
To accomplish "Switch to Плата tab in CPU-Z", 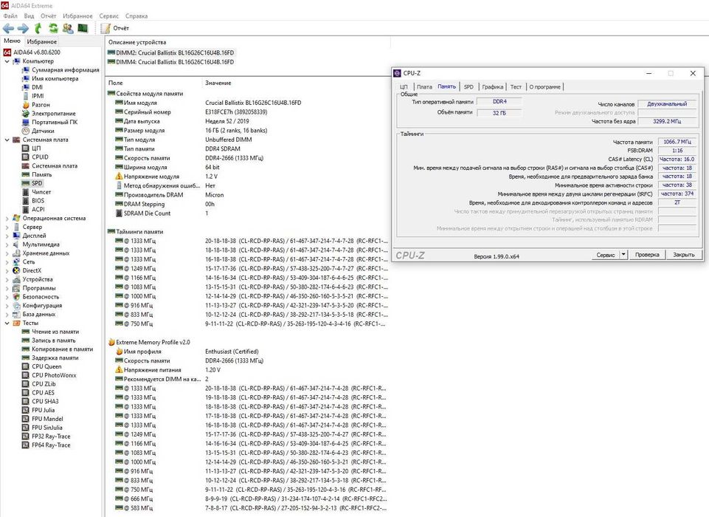I will (424, 87).
